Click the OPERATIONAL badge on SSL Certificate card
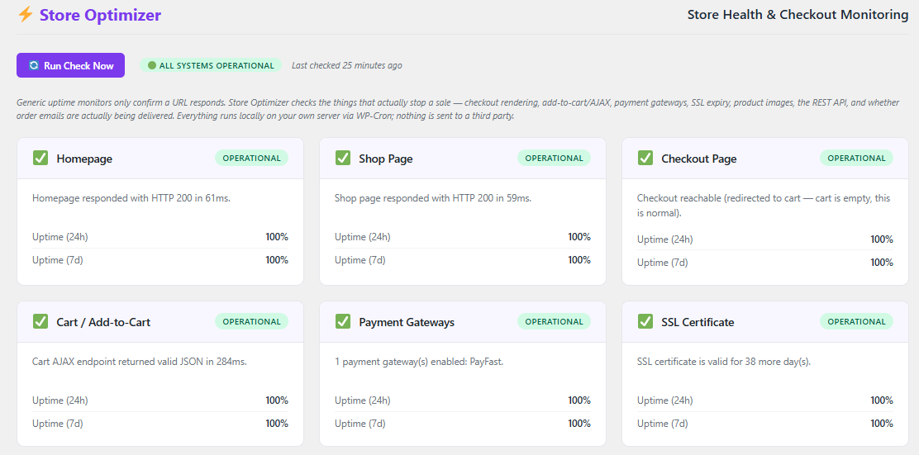The image size is (919, 455). tap(856, 321)
